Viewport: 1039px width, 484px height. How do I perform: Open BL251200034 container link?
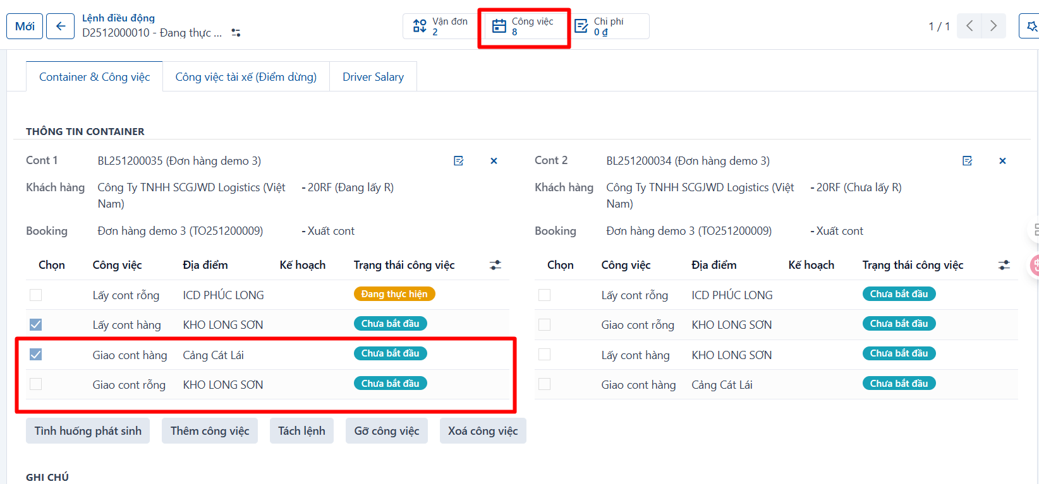[x=688, y=161]
